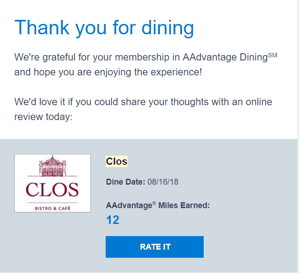Click the RATE IT button
299x274 pixels.
click(154, 247)
